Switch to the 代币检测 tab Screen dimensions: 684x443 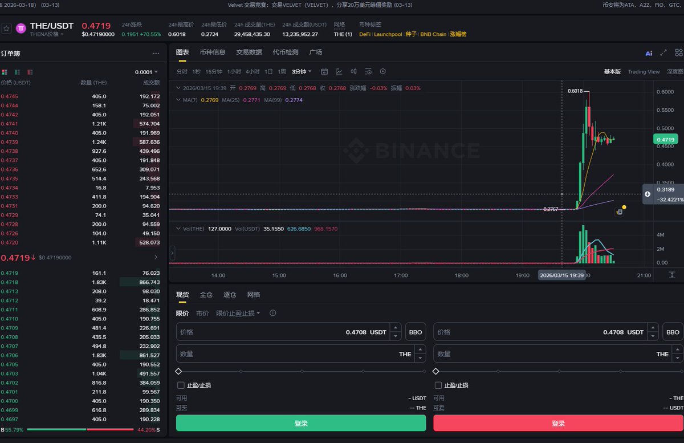click(286, 52)
